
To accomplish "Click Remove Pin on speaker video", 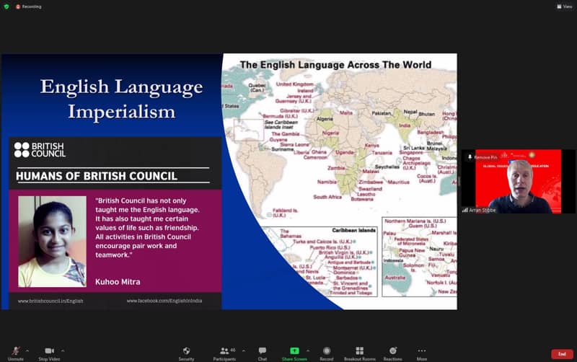I will click(483, 156).
